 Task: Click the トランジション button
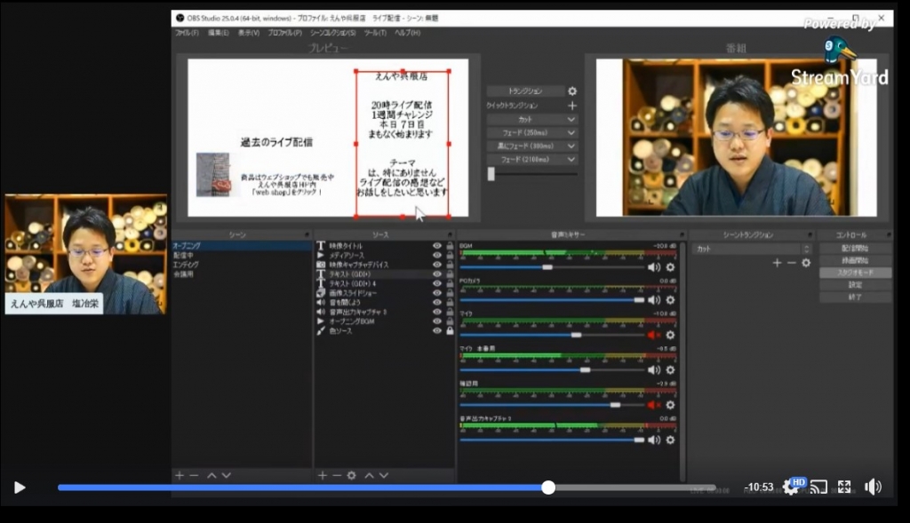[525, 91]
